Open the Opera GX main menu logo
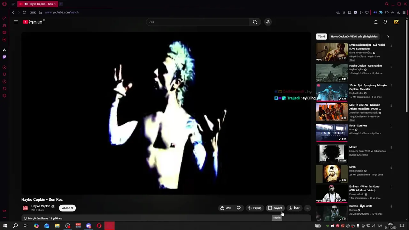409x230 pixels. click(4, 4)
